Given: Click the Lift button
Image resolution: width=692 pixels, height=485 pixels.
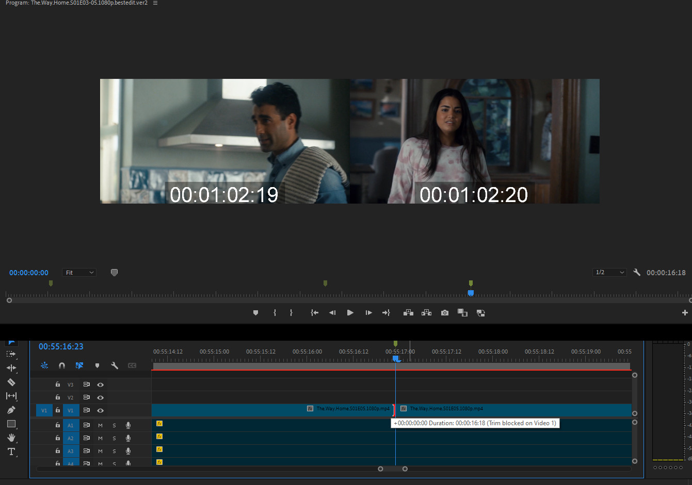Looking at the screenshot, I should click(408, 313).
